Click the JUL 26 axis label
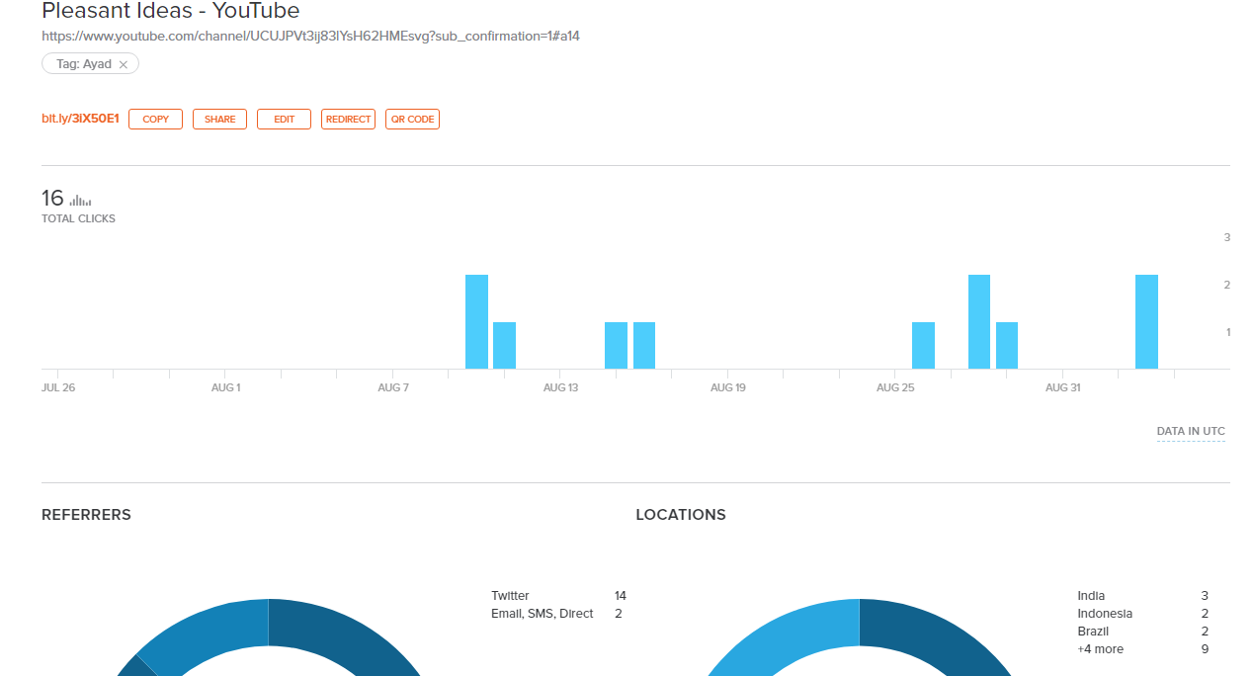Image resolution: width=1254 pixels, height=676 pixels. 58,387
